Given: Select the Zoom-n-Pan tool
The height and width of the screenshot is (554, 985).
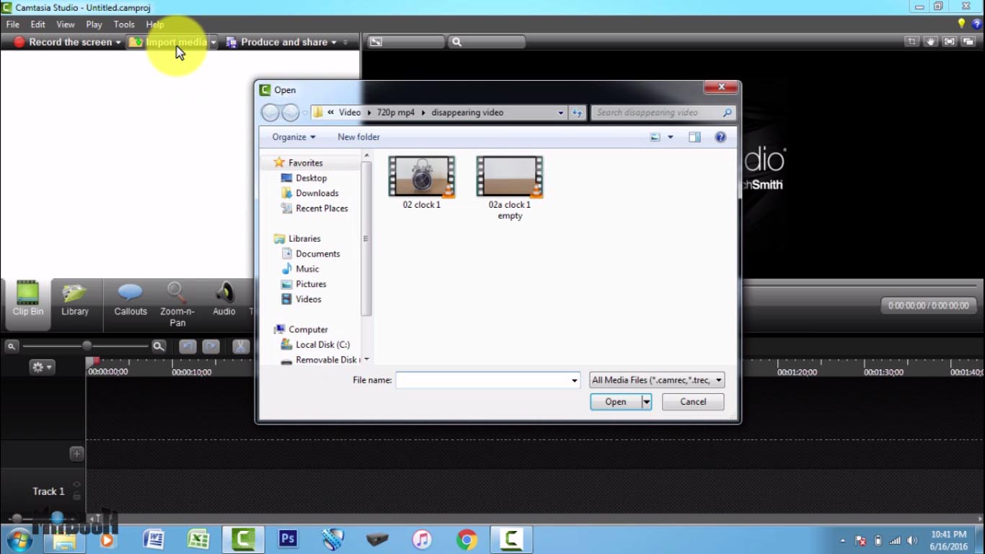Looking at the screenshot, I should [177, 302].
